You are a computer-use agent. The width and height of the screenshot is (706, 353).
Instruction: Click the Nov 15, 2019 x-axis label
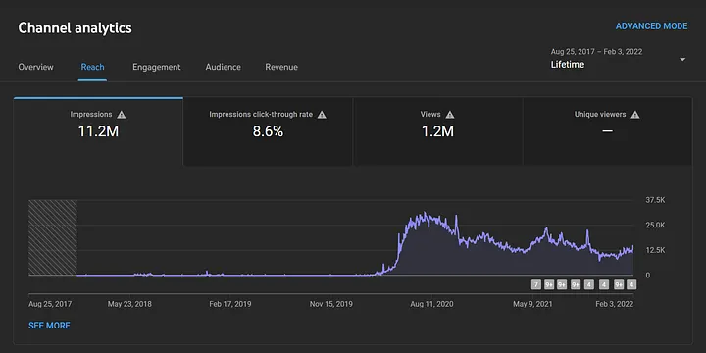331,304
